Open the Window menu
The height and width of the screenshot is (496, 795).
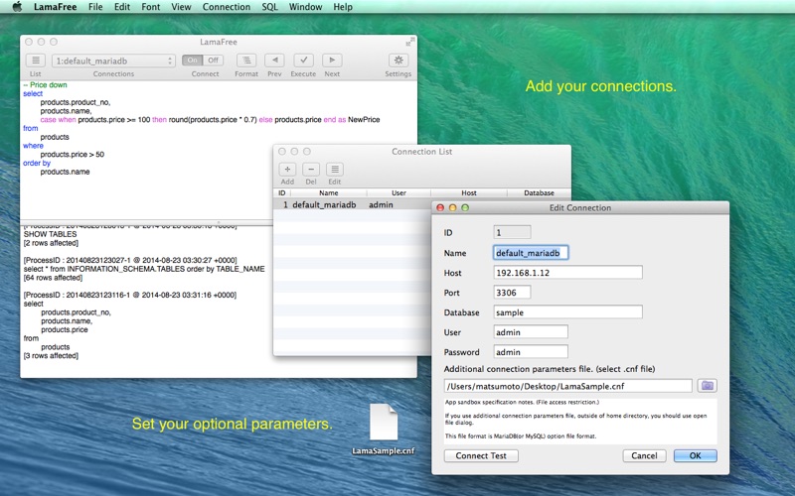tap(305, 7)
